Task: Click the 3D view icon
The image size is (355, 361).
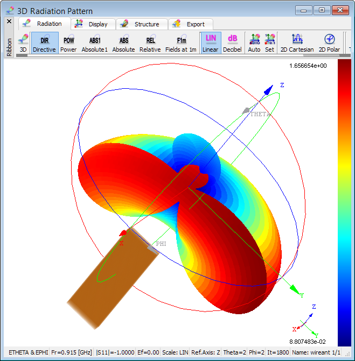Action: 23,43
